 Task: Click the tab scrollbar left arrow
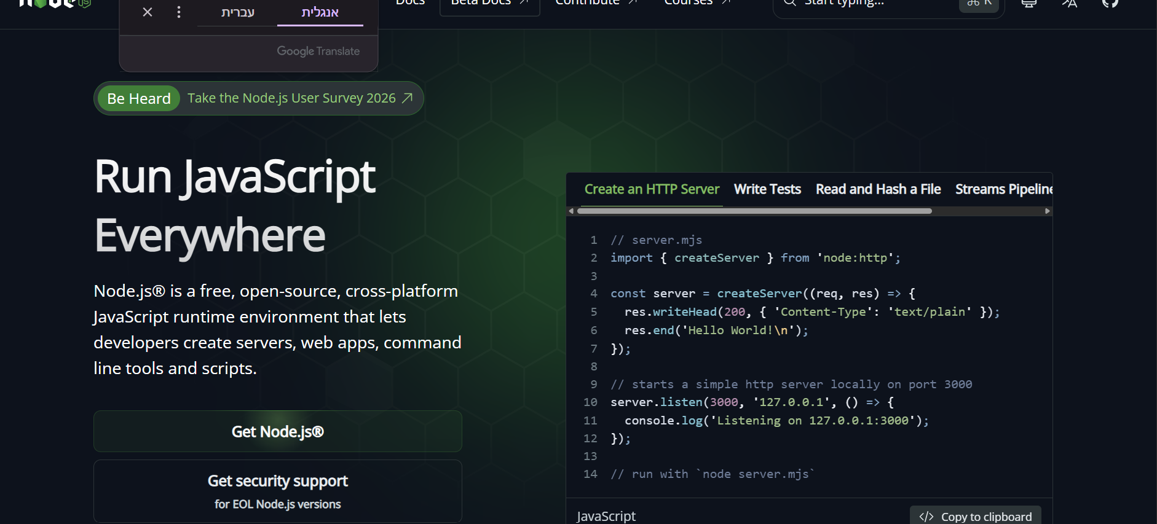571,211
